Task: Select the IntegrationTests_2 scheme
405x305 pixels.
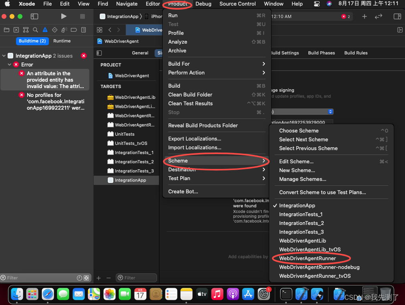Action: 301,223
